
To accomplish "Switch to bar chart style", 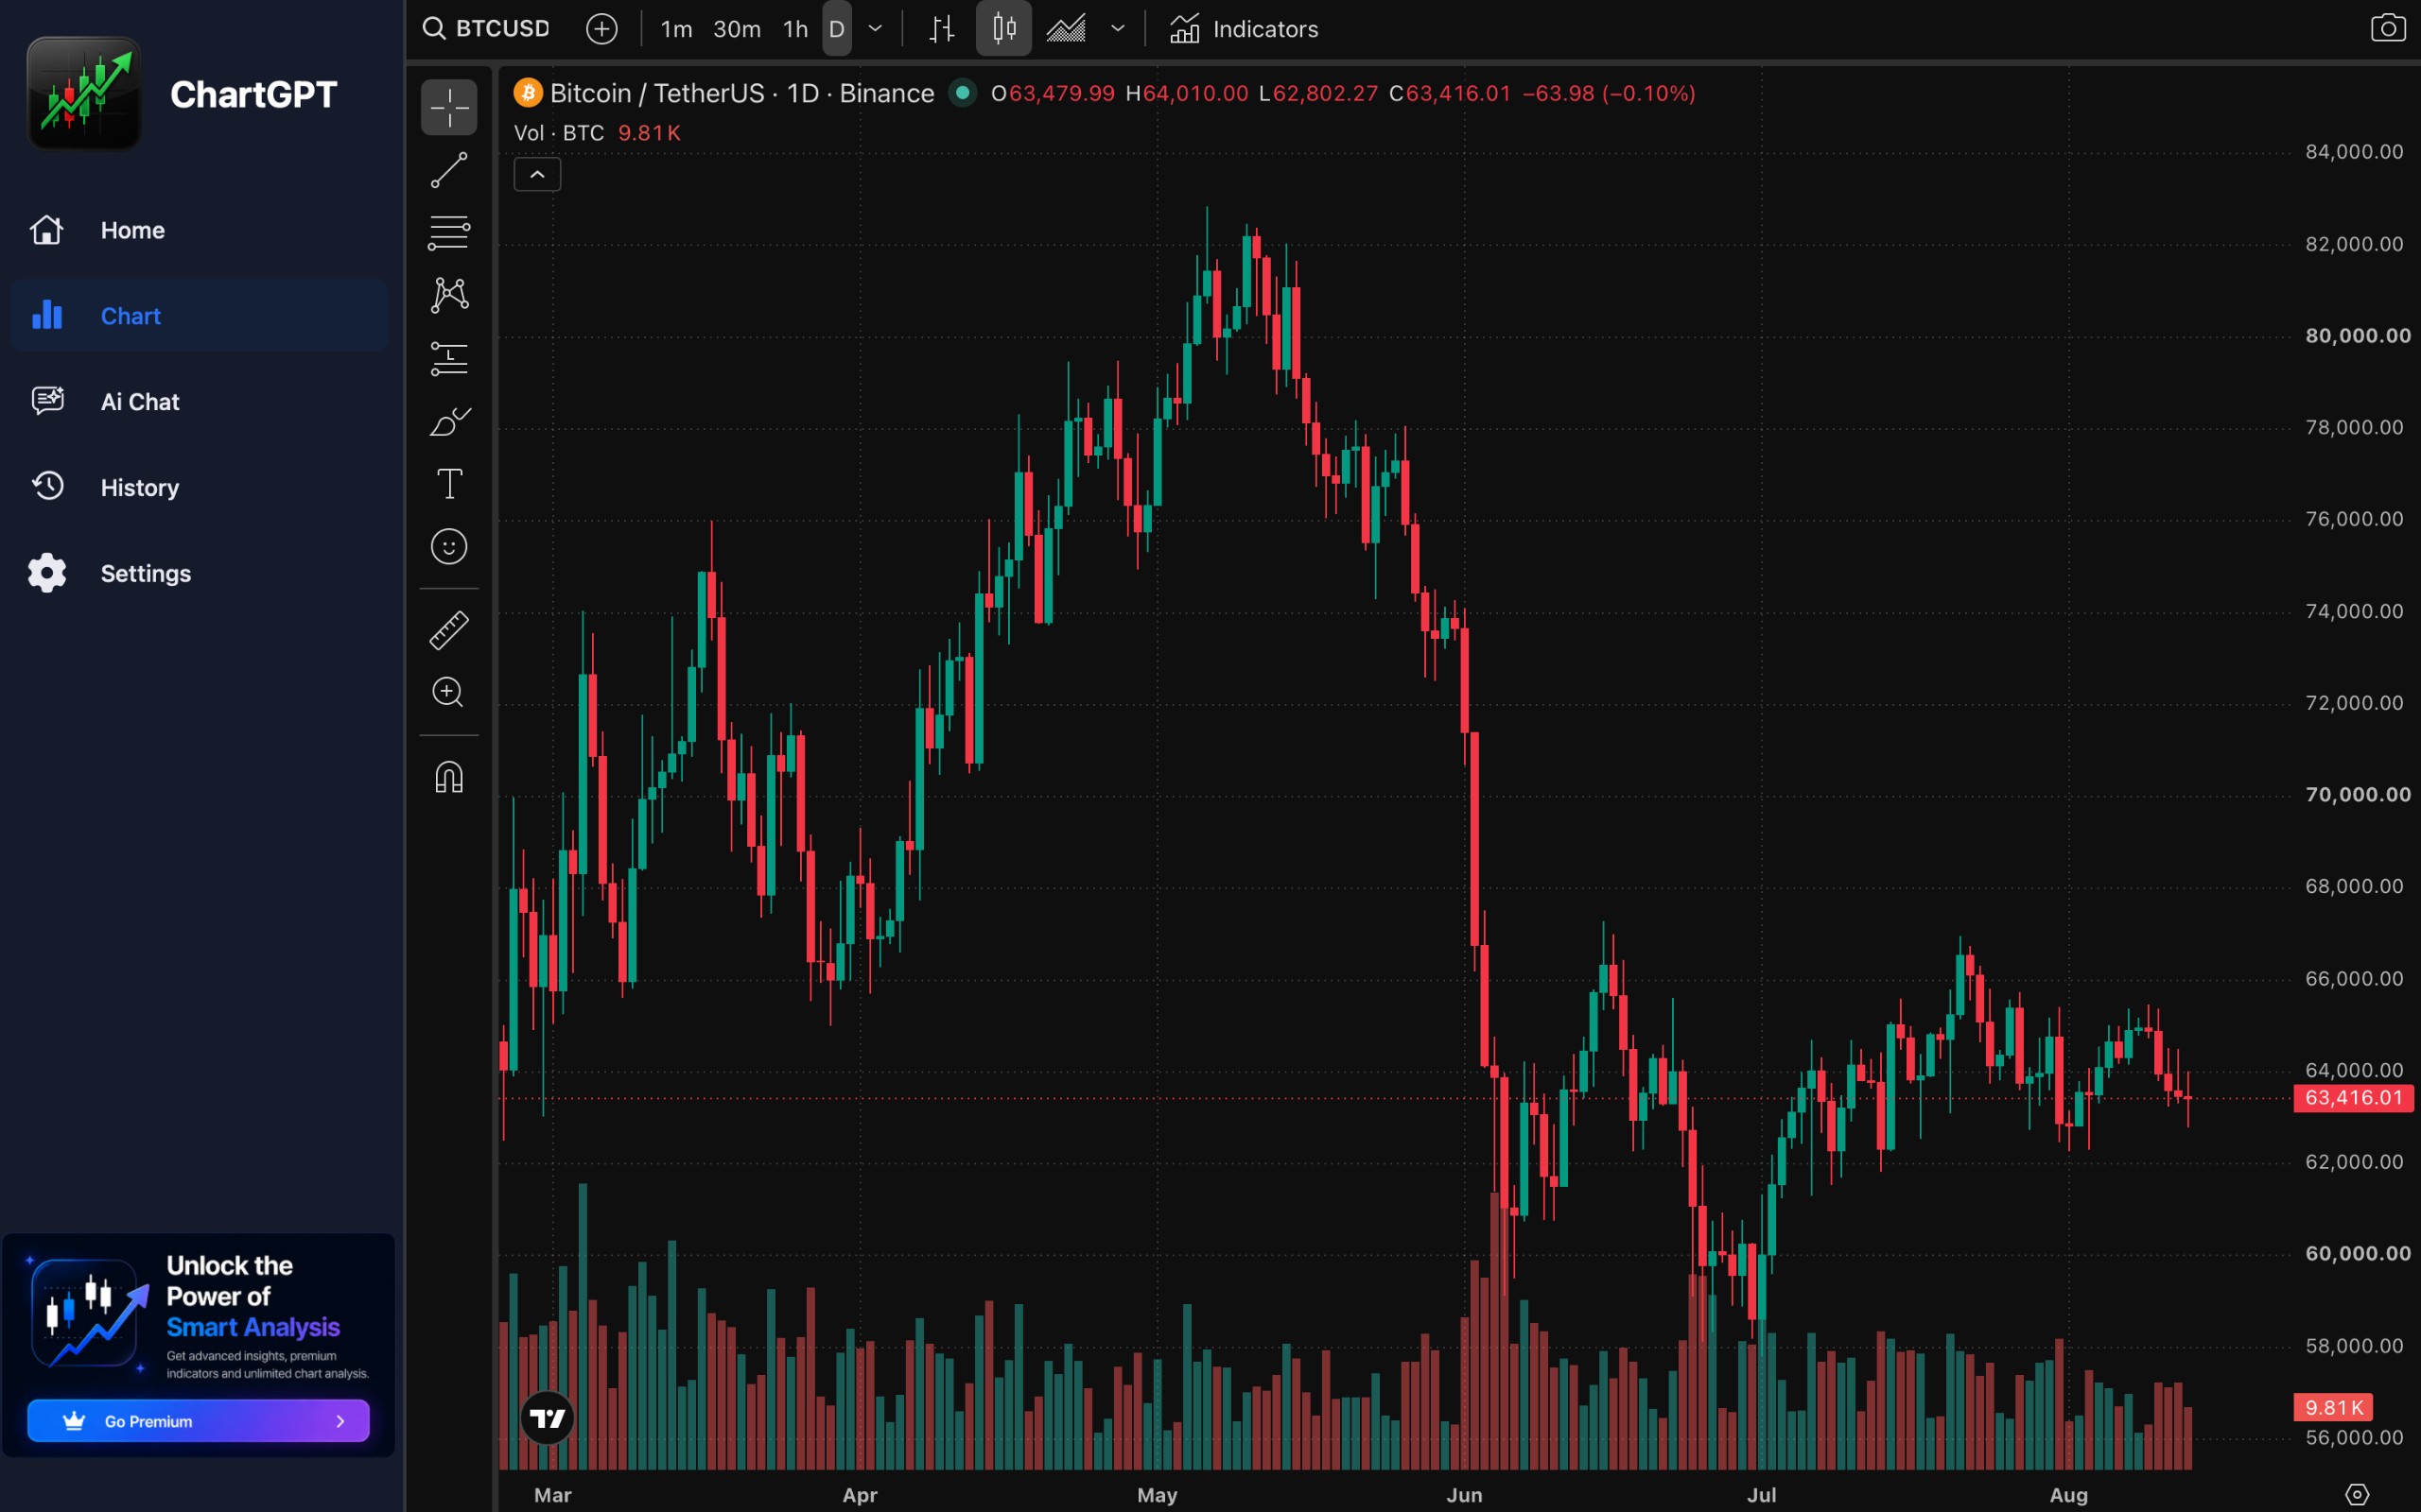I will click(x=941, y=29).
